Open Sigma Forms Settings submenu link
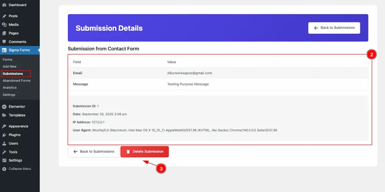385x192 pixels. (9, 95)
